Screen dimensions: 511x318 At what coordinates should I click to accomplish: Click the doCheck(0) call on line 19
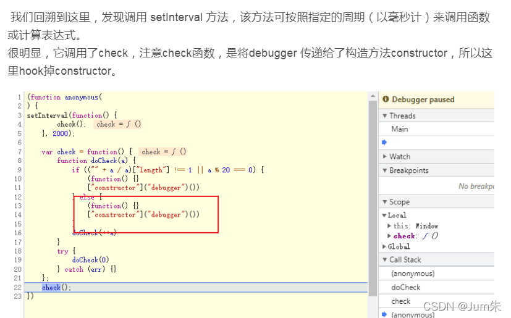pos(91,260)
